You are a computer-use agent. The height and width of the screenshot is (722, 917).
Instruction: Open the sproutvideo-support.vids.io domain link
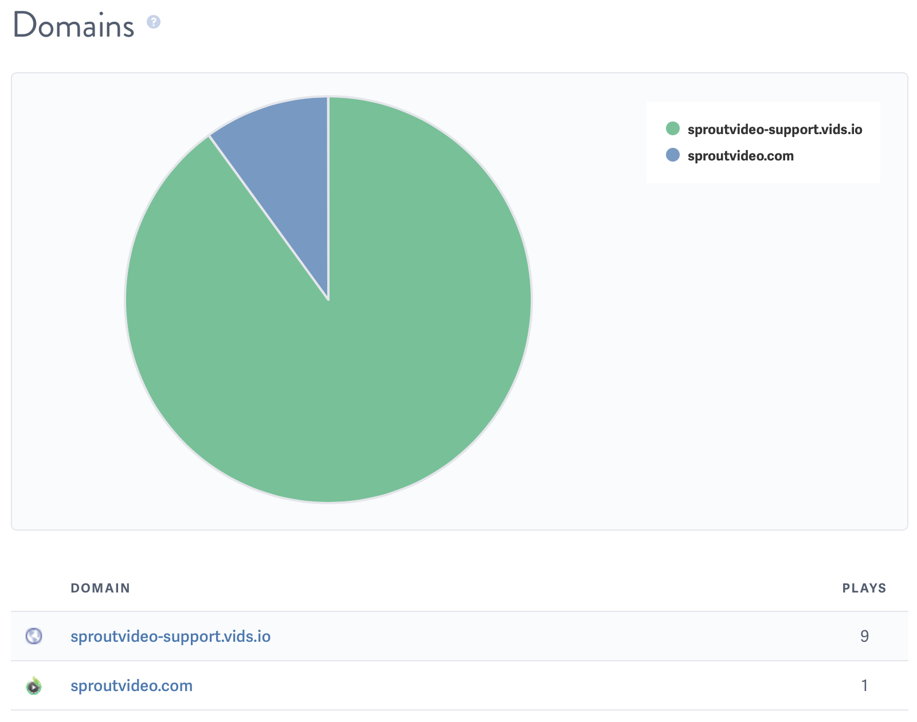(x=170, y=637)
